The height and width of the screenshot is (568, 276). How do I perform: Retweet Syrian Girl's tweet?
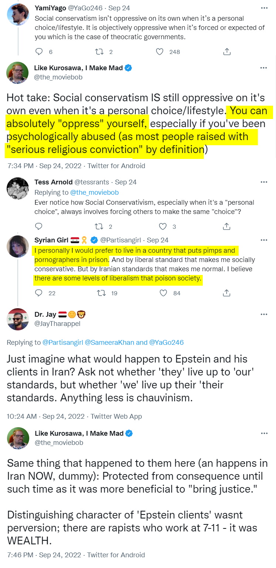pyautogui.click(x=101, y=293)
